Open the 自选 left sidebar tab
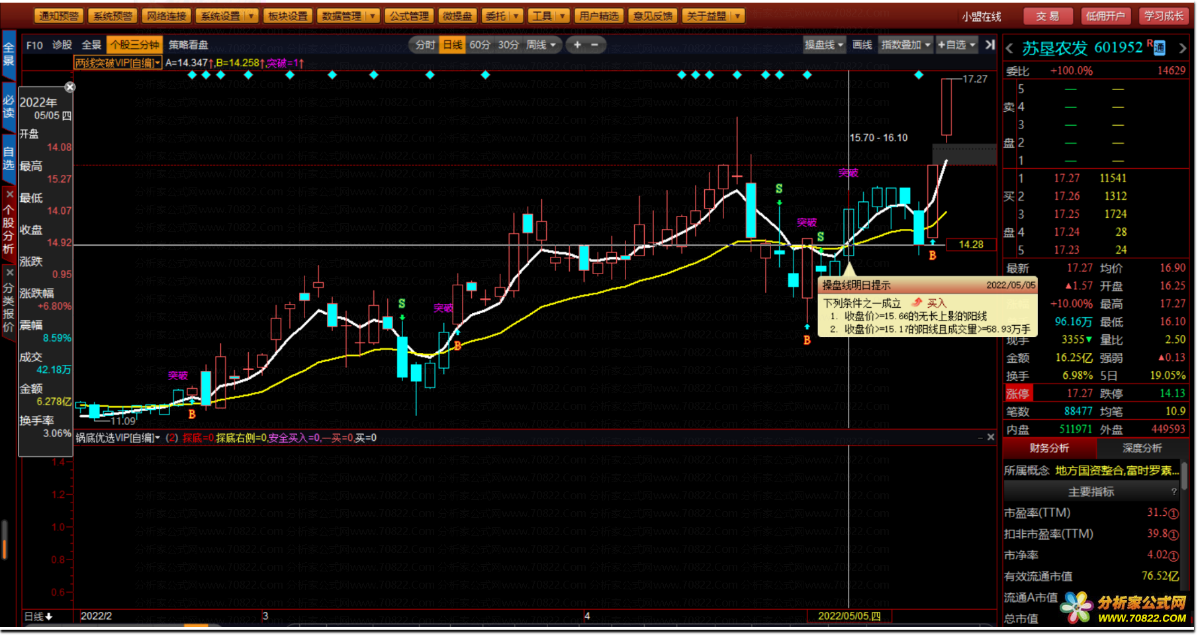Screen dimensions: 1198x635 9,159
